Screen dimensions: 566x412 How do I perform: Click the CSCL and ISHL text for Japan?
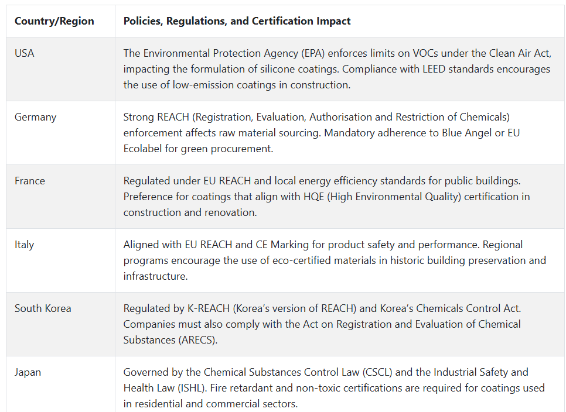pos(334,388)
